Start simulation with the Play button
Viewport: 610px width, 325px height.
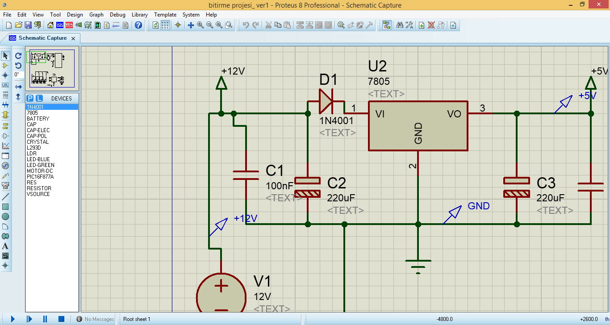(x=13, y=319)
